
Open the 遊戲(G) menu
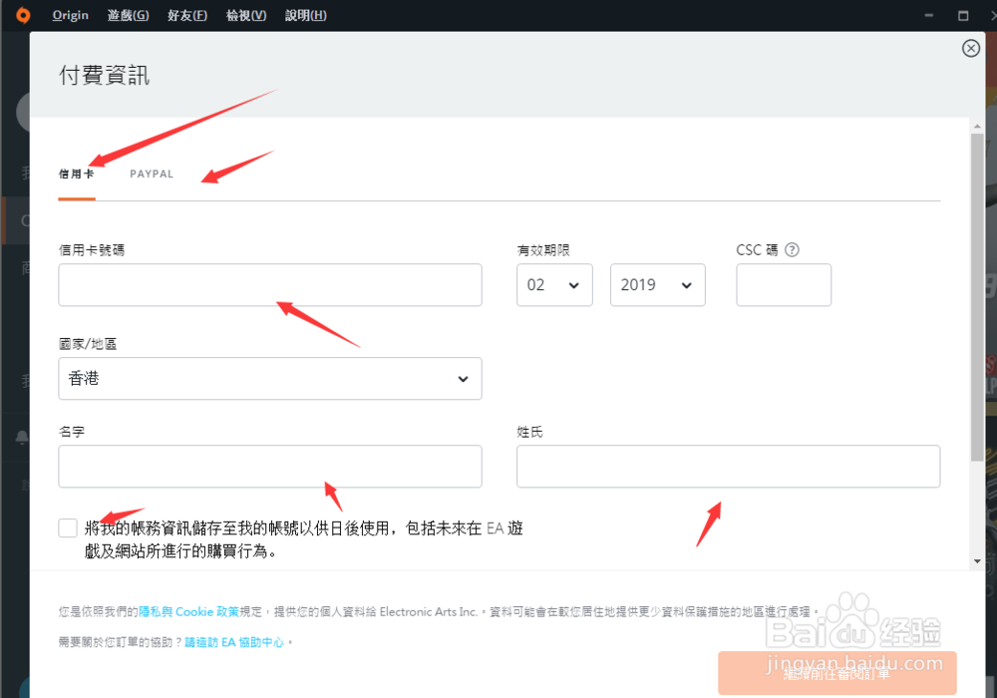128,15
